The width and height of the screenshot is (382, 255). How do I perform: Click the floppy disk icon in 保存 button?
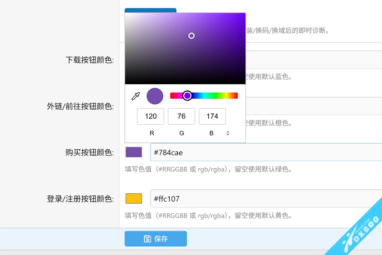[x=147, y=239]
